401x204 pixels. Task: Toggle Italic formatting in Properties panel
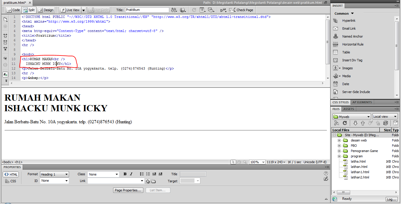click(131, 174)
